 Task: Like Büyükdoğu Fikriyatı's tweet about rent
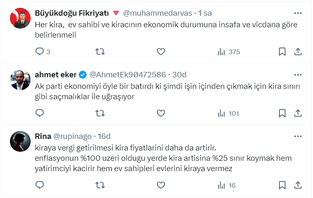coord(161,52)
